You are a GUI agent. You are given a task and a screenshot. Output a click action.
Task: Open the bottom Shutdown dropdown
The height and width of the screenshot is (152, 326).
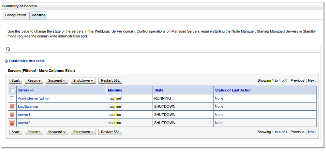pos(83,132)
